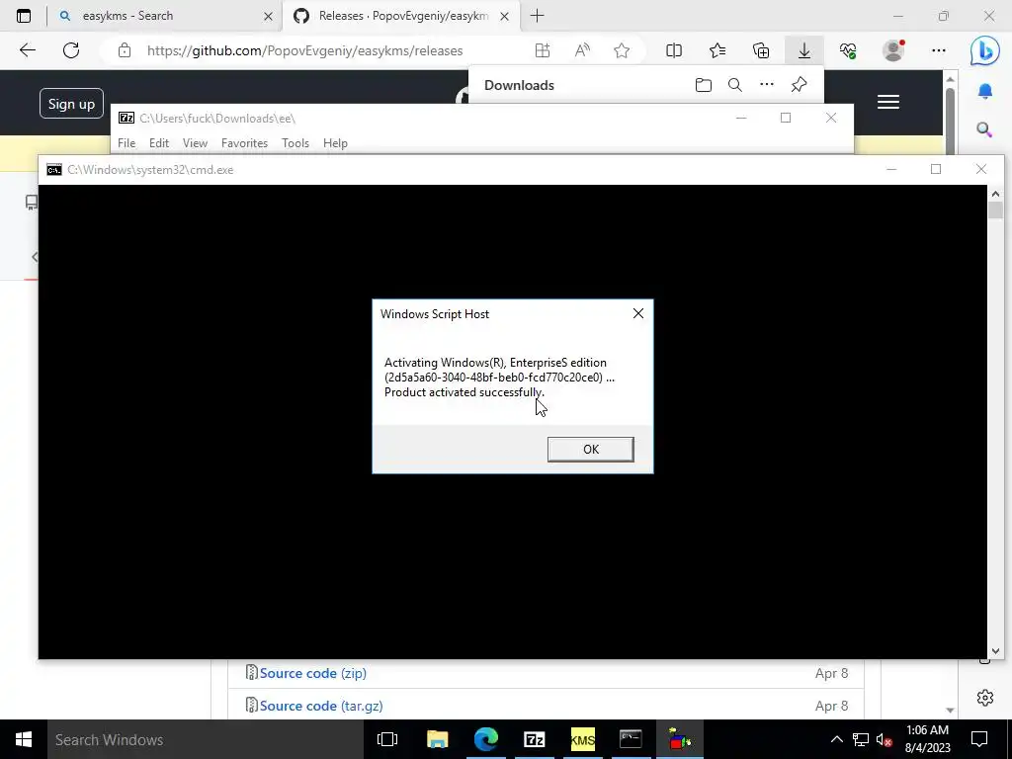Open the Edge profile avatar
Image resolution: width=1012 pixels, height=759 pixels.
point(893,50)
